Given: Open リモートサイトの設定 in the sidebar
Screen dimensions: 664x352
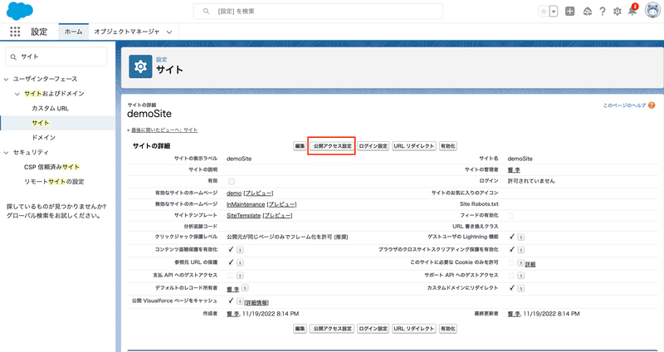Looking at the screenshot, I should pyautogui.click(x=54, y=182).
